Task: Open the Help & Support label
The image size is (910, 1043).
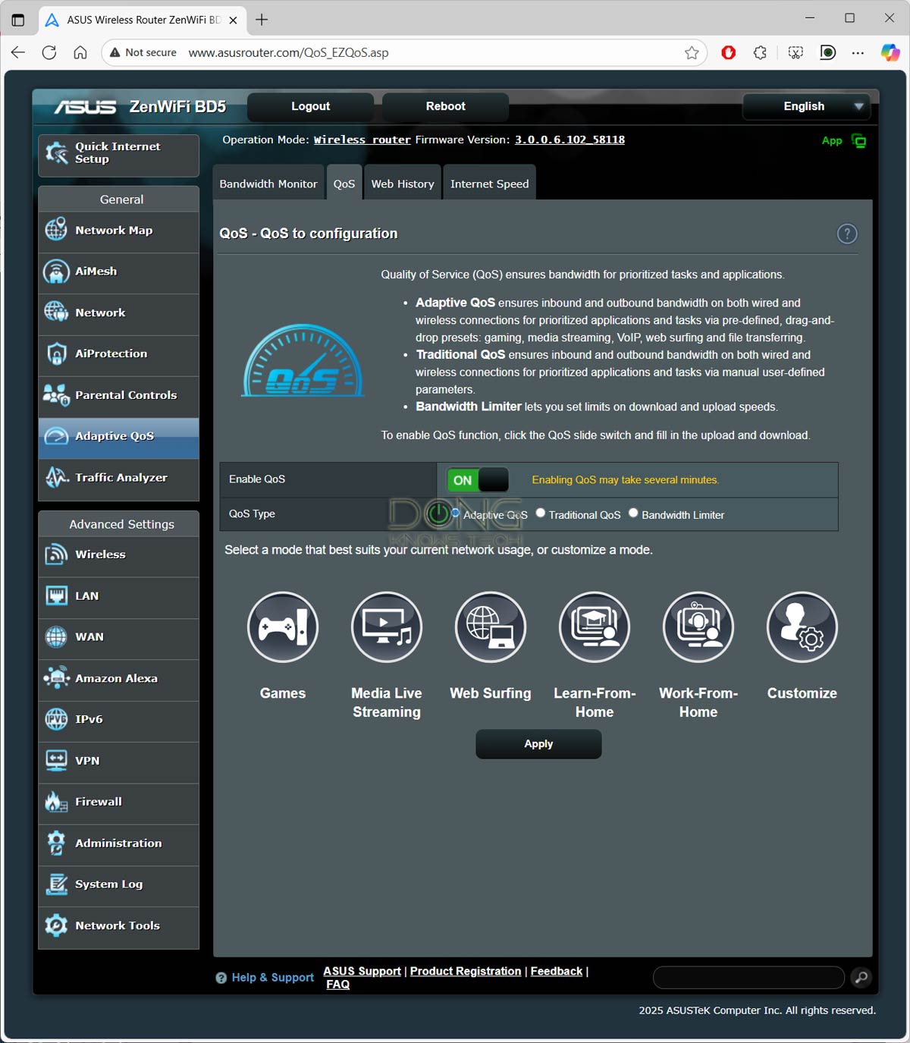Action: 272,978
